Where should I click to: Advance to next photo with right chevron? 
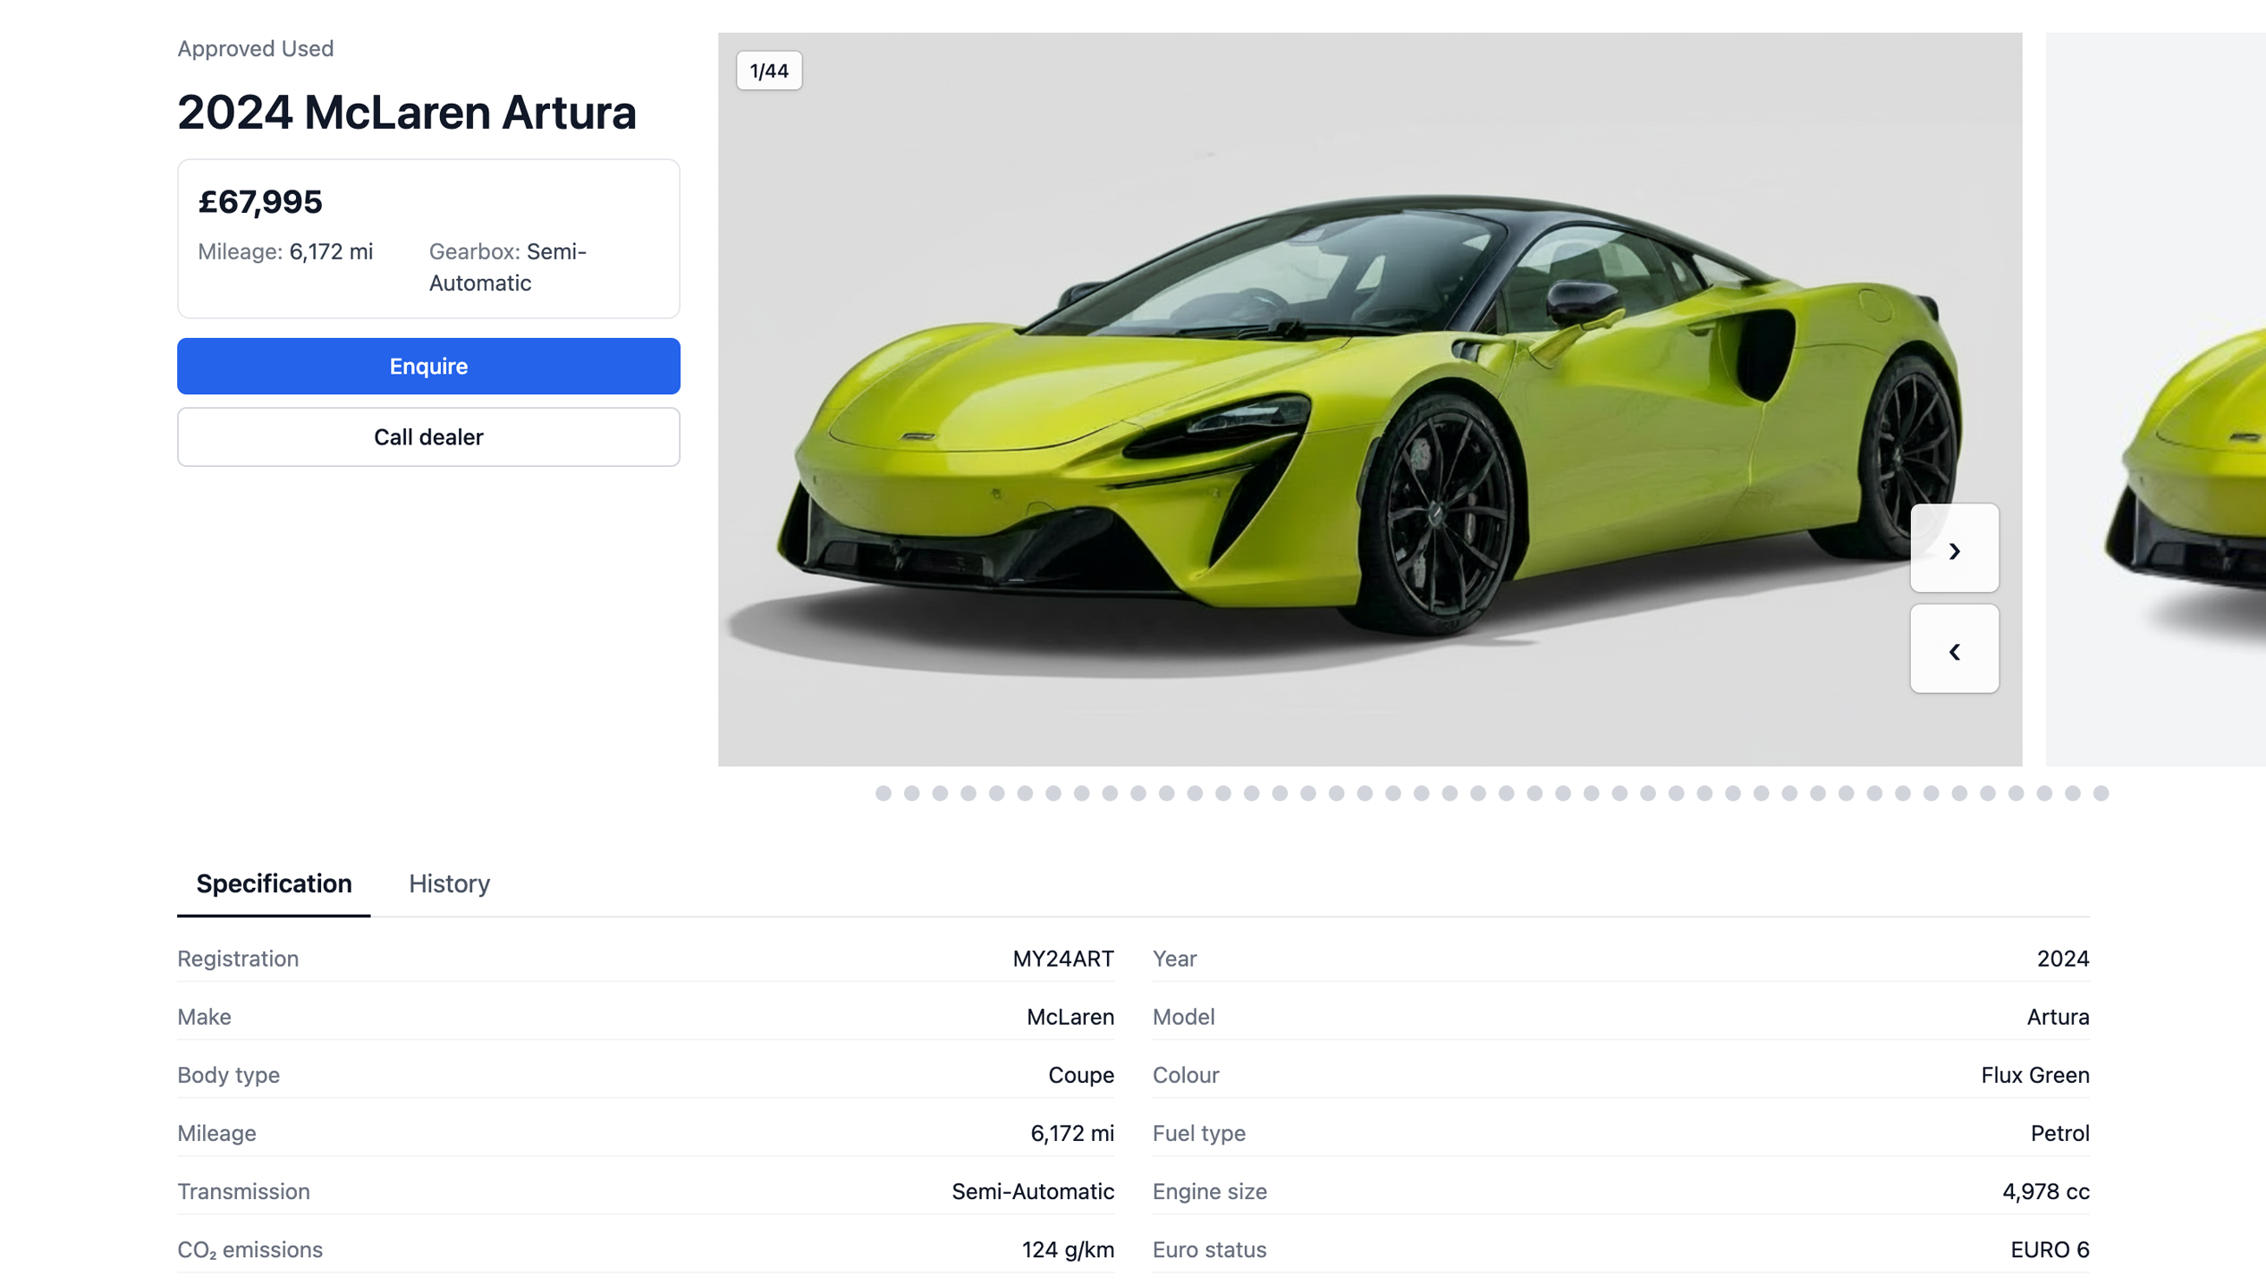pyautogui.click(x=1954, y=549)
